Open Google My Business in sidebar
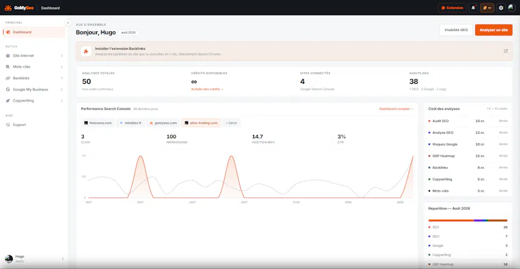The image size is (520, 269). click(x=34, y=90)
